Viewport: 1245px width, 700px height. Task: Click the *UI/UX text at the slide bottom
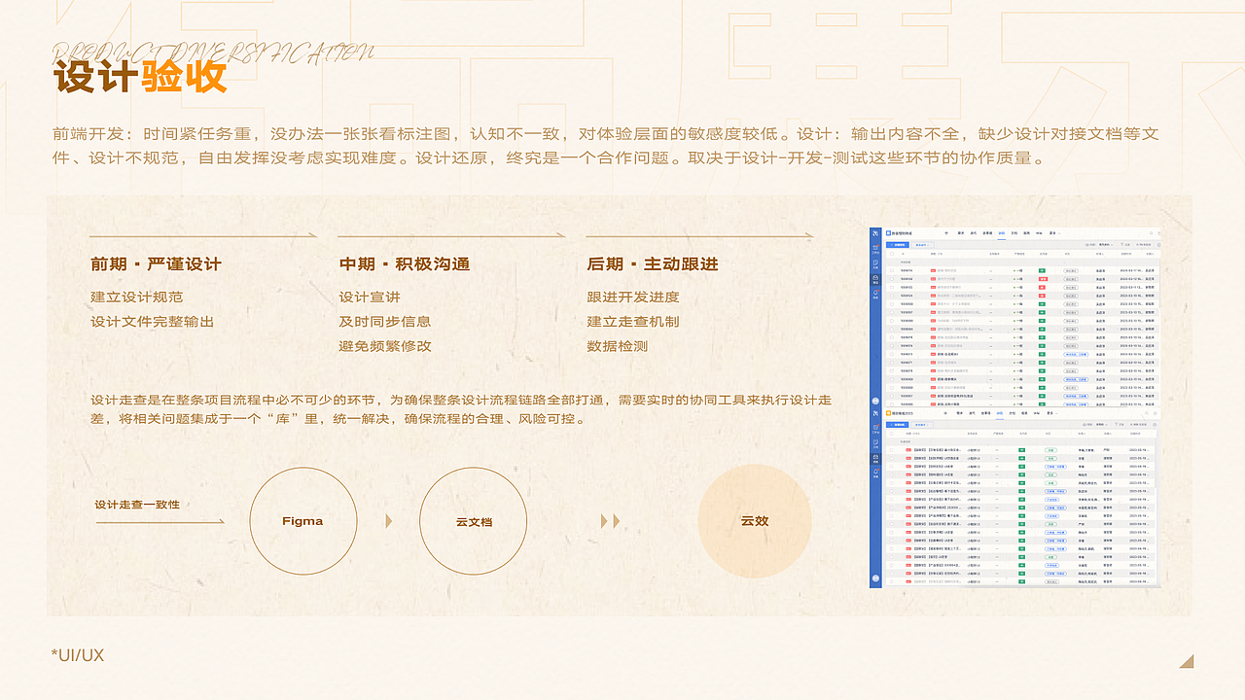(76, 655)
